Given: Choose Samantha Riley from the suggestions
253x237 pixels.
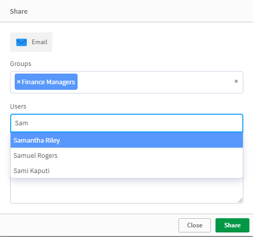Looking at the screenshot, I should (127, 140).
